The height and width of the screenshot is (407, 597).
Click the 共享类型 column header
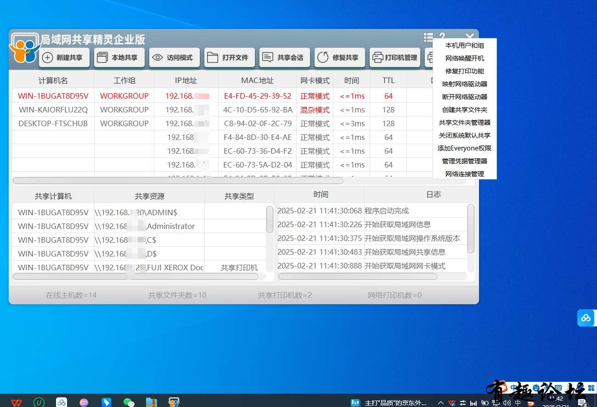tap(239, 196)
